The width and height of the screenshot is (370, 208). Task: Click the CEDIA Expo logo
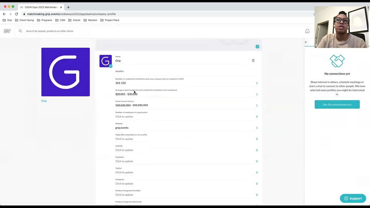coord(7,31)
